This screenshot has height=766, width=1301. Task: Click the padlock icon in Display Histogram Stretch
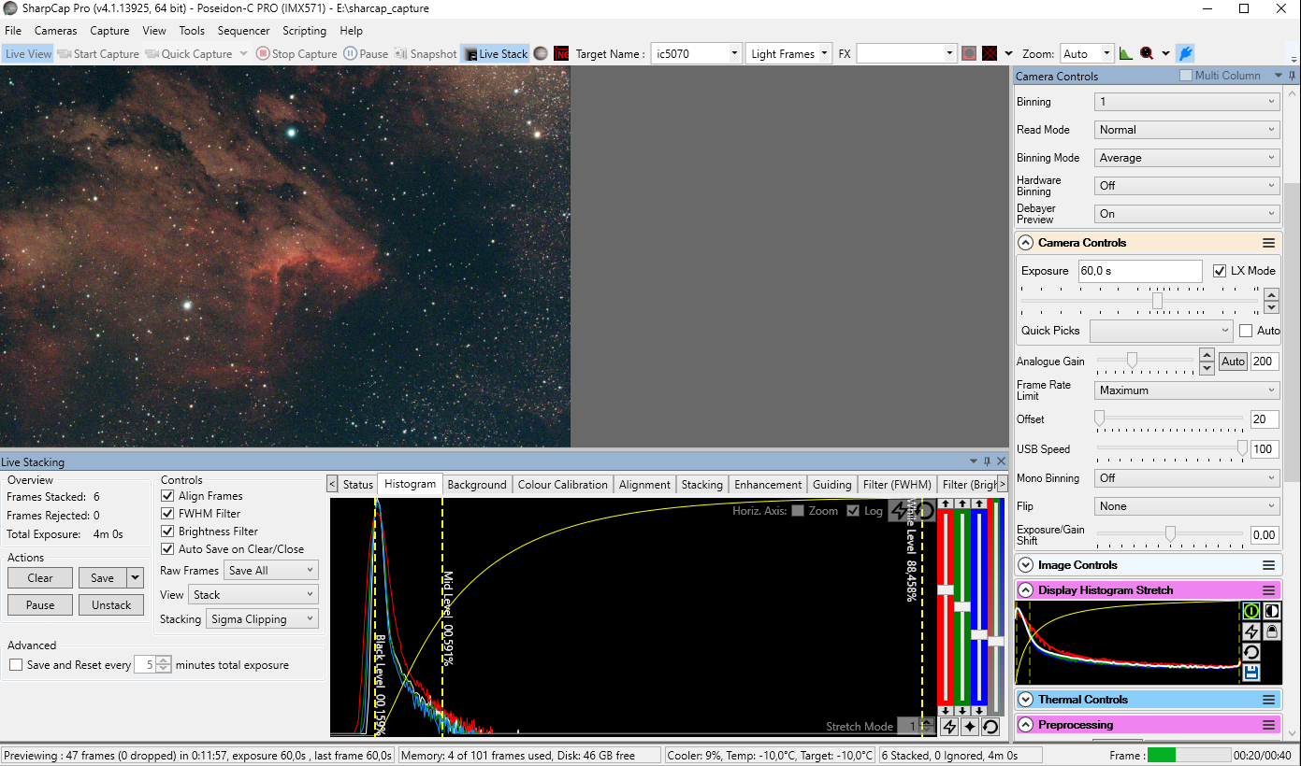(x=1272, y=632)
